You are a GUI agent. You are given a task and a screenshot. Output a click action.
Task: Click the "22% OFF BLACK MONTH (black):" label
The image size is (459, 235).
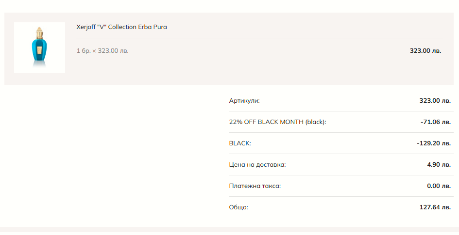[277, 122]
